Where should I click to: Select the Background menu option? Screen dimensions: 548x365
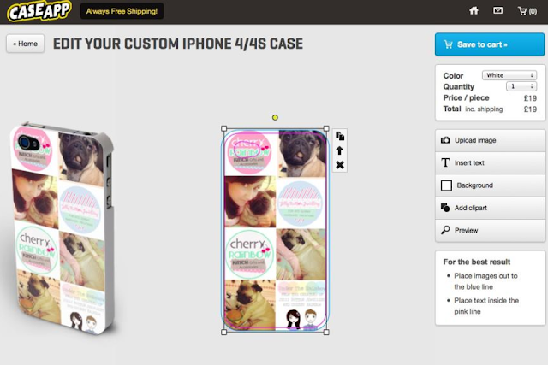490,185
